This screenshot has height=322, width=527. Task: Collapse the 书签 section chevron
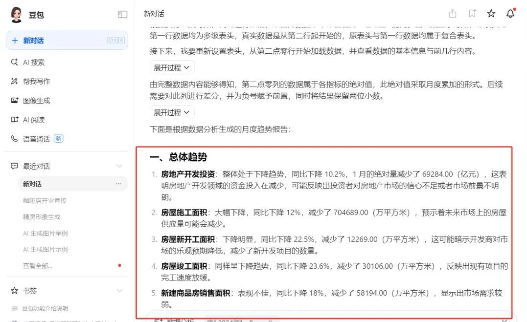pyautogui.click(x=119, y=291)
